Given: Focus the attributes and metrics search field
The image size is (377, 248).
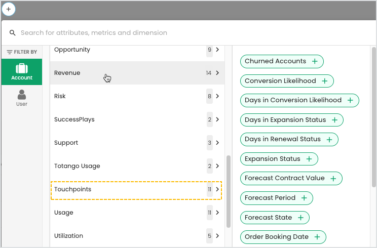Looking at the screenshot, I should coord(187,33).
